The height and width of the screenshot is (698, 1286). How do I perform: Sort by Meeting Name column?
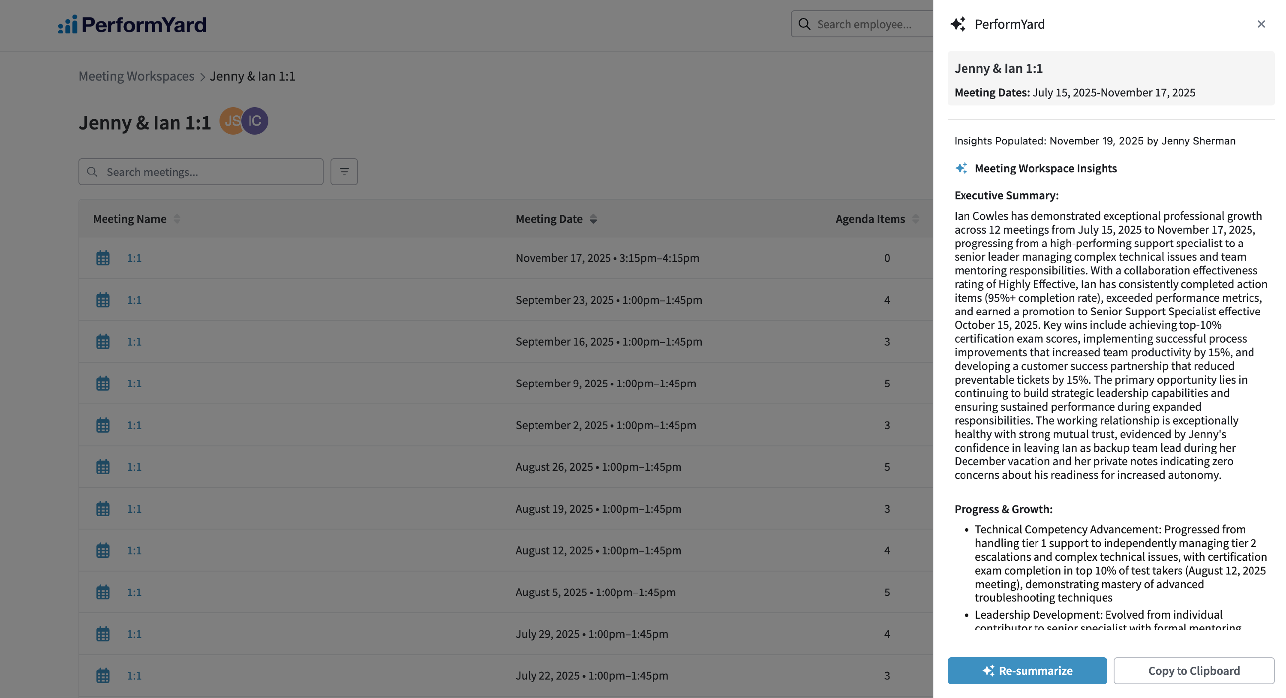[177, 219]
